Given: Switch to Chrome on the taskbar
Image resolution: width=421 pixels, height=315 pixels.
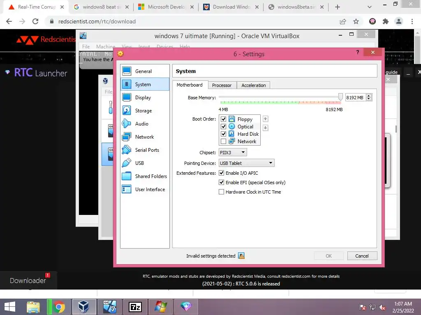Looking at the screenshot, I should pyautogui.click(x=59, y=307).
